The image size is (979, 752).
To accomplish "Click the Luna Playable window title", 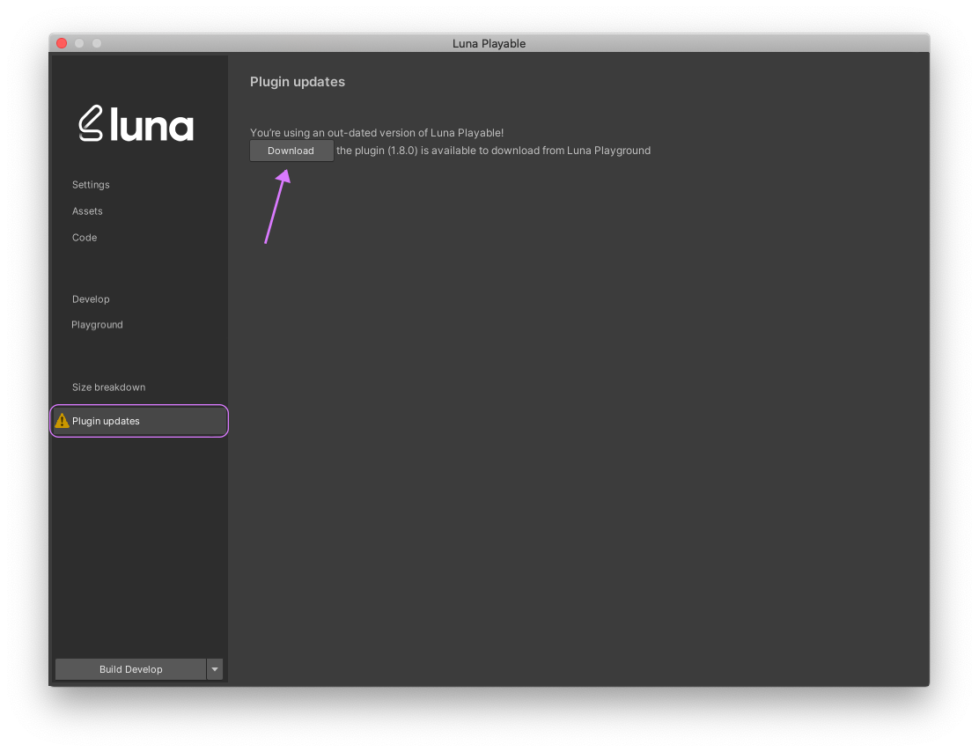I will tap(489, 44).
